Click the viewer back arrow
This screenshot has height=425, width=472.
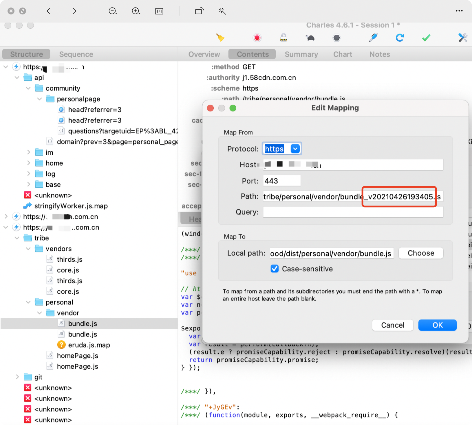pyautogui.click(x=50, y=11)
